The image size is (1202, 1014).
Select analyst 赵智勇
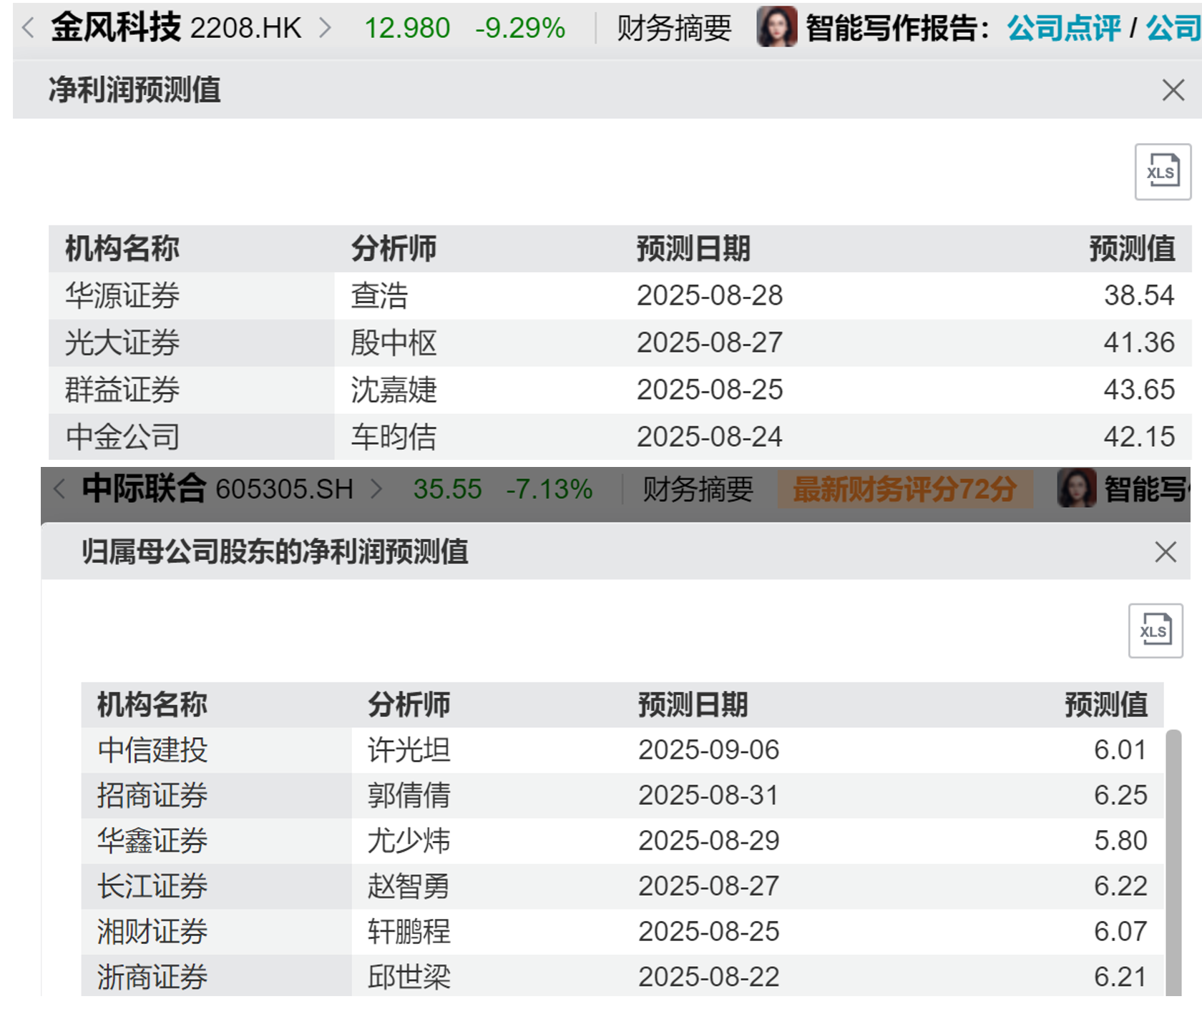[409, 886]
